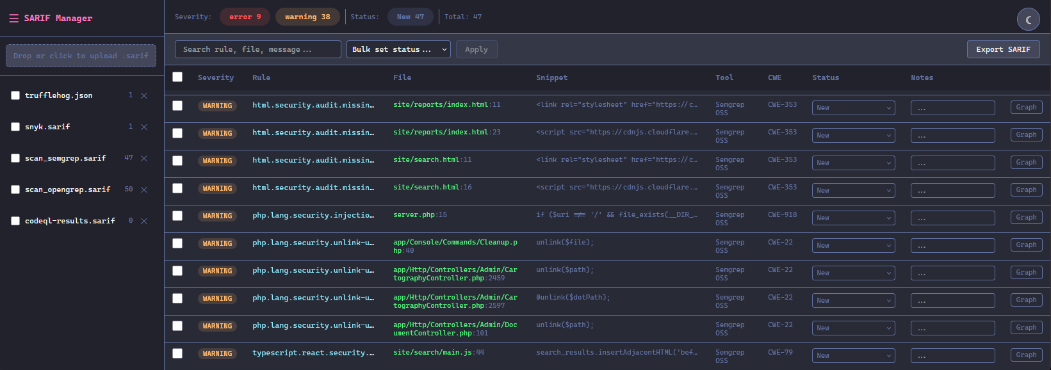
Task: Toggle dark mode with the moon icon
Action: [x=1028, y=20]
